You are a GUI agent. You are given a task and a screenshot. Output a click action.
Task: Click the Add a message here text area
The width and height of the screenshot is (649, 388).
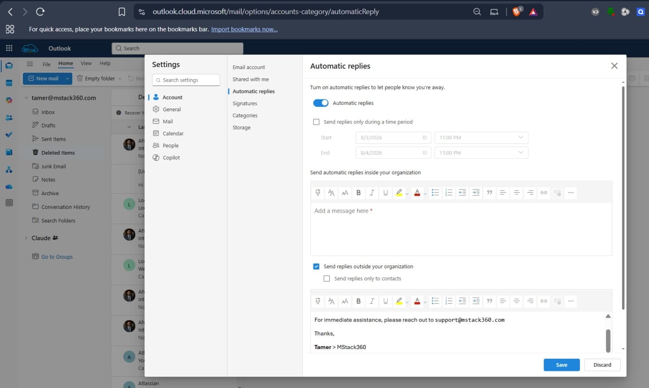tap(461, 229)
